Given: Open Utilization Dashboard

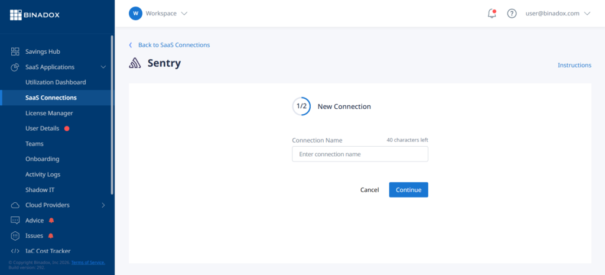Looking at the screenshot, I should pos(56,82).
